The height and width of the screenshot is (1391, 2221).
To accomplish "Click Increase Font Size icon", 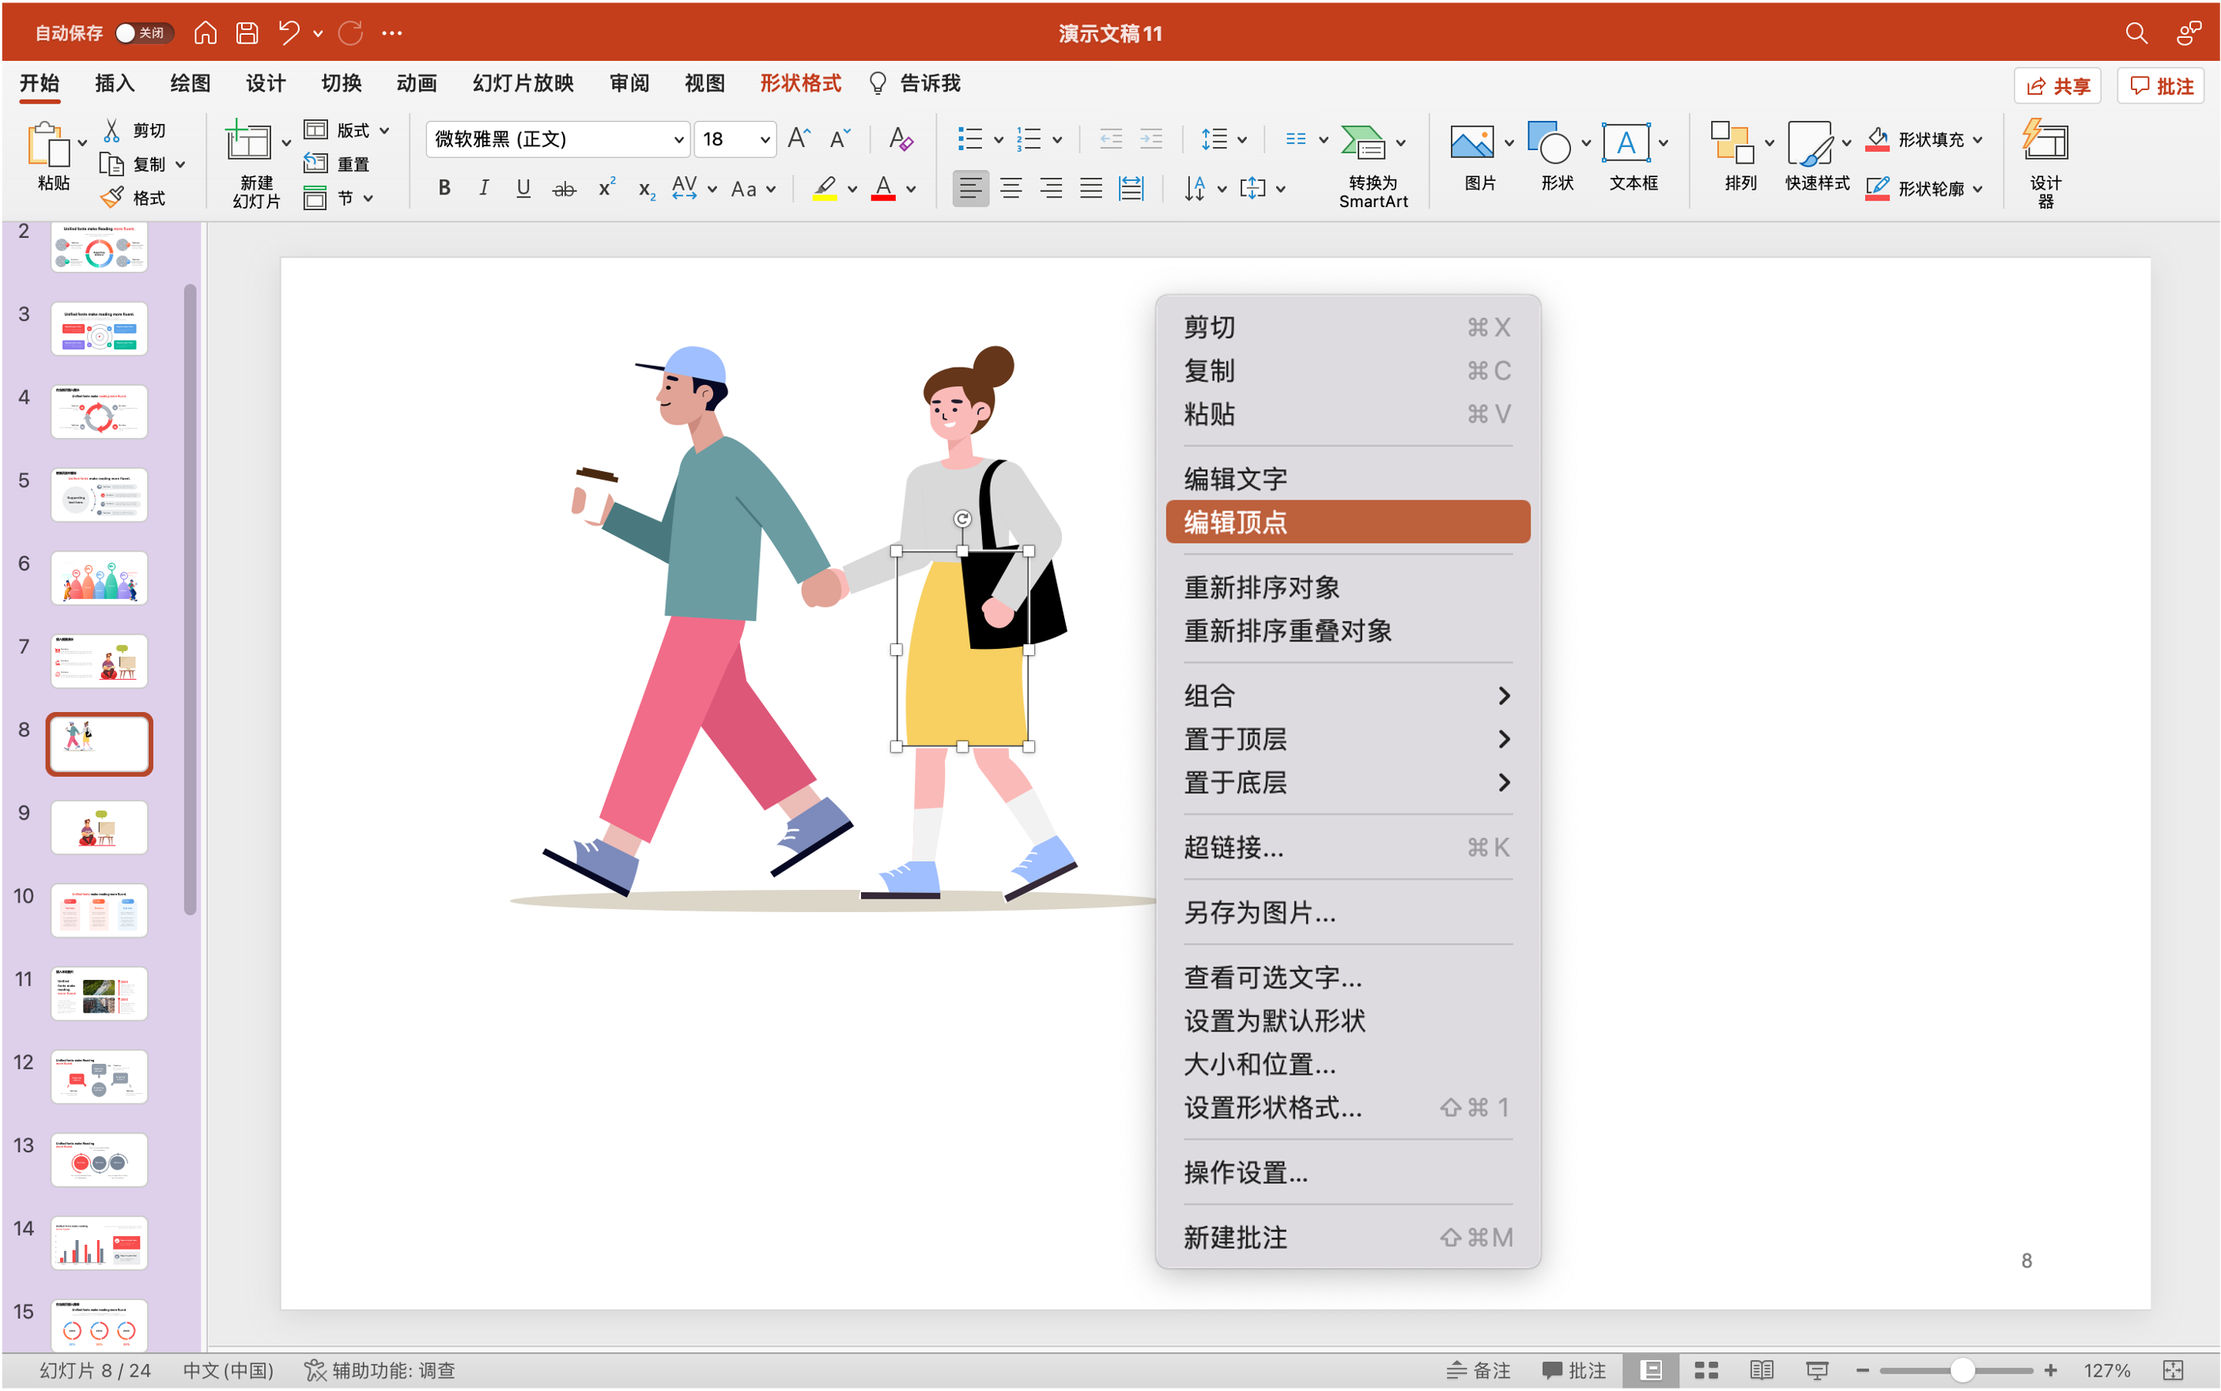I will tap(798, 139).
